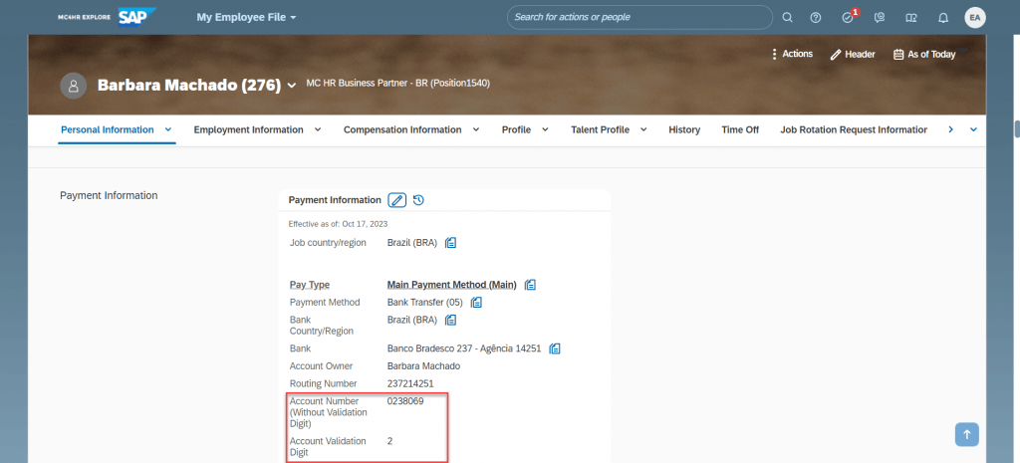Select the Account Validation Digit value 2
Image resolution: width=1020 pixels, height=463 pixels.
tap(389, 441)
